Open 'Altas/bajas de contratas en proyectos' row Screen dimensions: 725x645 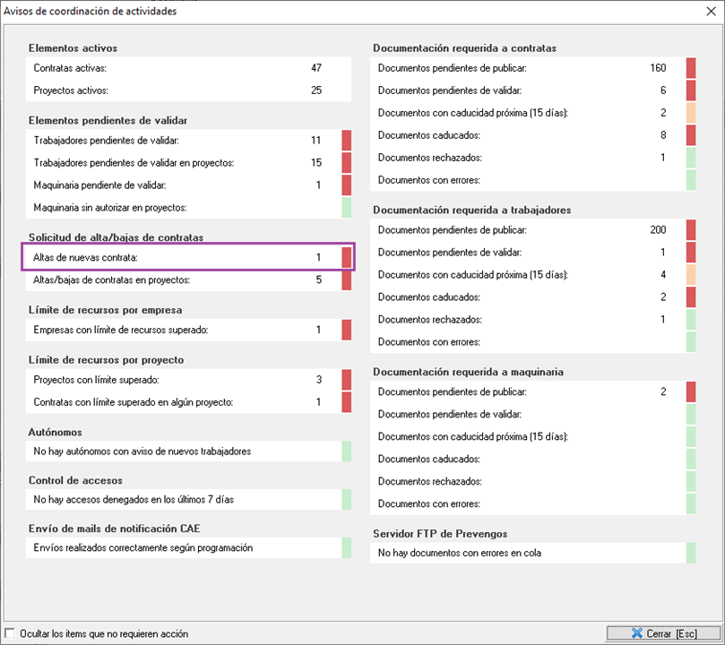tap(179, 280)
